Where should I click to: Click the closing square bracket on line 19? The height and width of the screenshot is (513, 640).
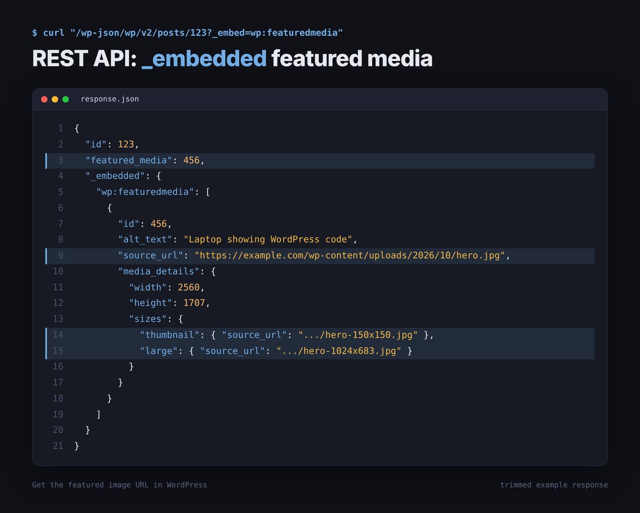pyautogui.click(x=99, y=414)
